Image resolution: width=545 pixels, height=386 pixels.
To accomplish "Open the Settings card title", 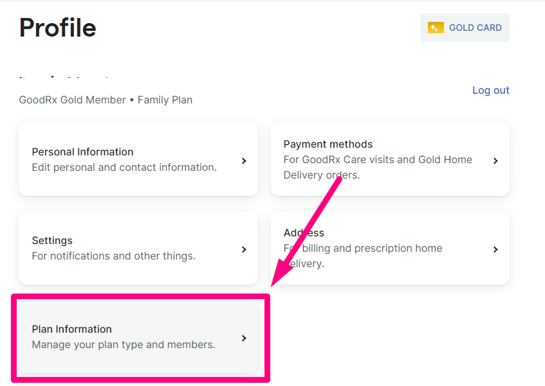I will 52,240.
